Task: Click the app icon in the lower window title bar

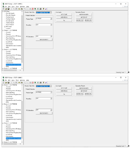Action: coord(3,77)
